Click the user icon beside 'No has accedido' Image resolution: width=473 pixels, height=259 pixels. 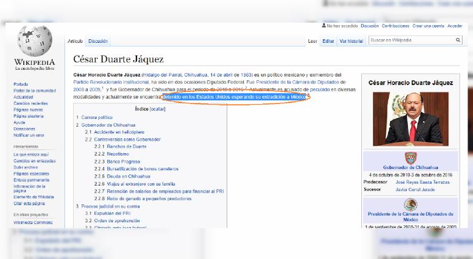[x=324, y=26]
